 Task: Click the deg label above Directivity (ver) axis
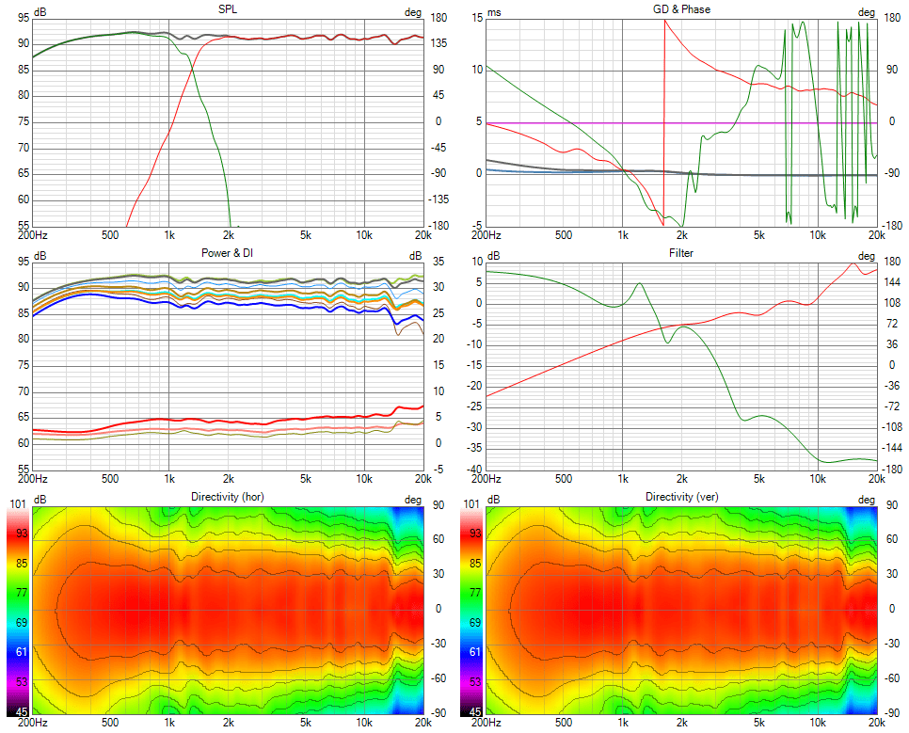coord(866,500)
